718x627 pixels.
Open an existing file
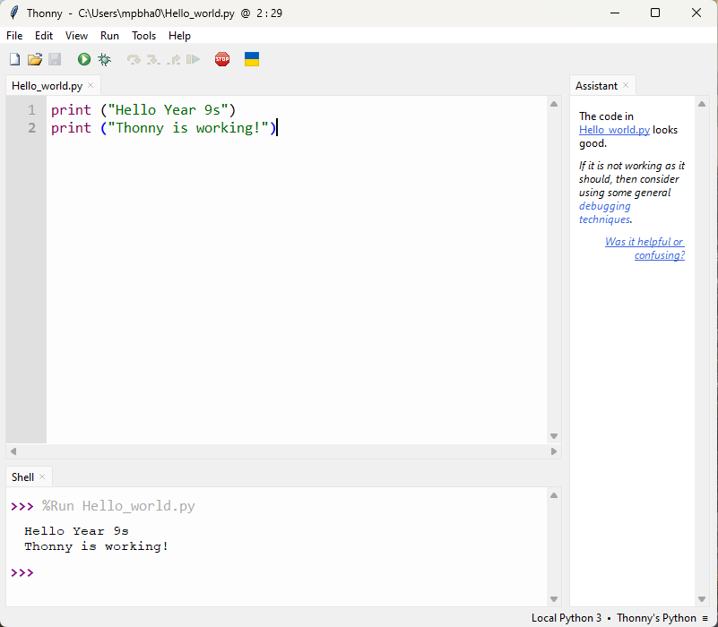34,58
